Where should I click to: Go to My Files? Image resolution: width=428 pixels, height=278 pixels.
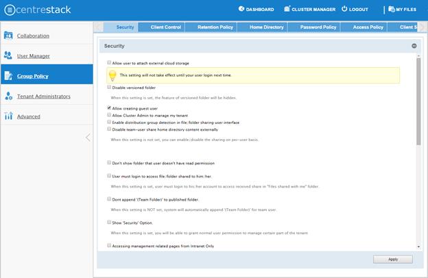pyautogui.click(x=406, y=10)
